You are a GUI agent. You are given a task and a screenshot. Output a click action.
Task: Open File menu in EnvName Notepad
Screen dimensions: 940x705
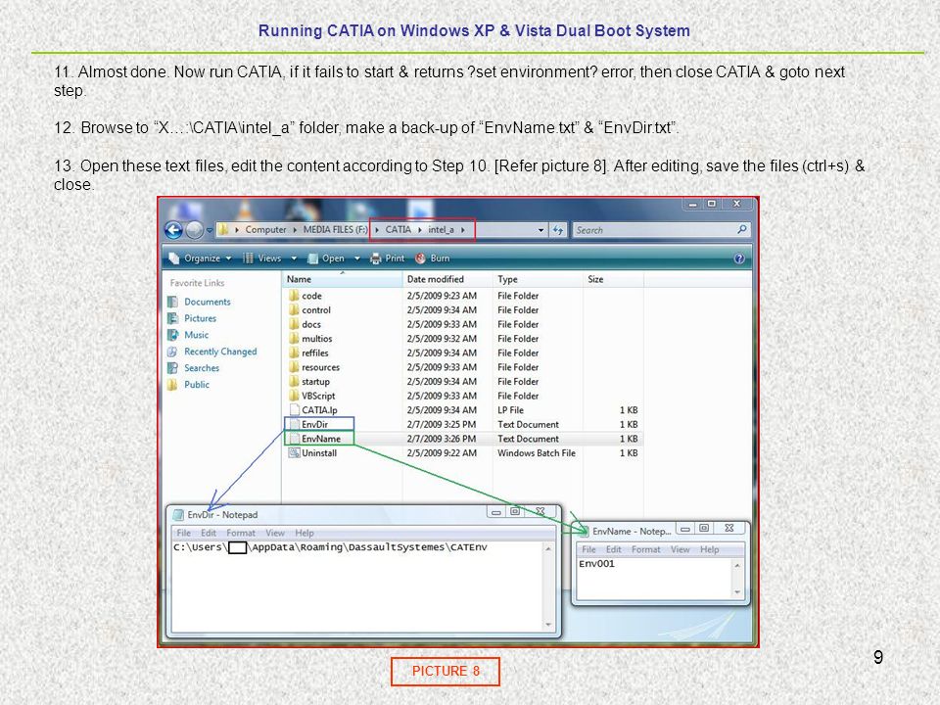point(589,549)
